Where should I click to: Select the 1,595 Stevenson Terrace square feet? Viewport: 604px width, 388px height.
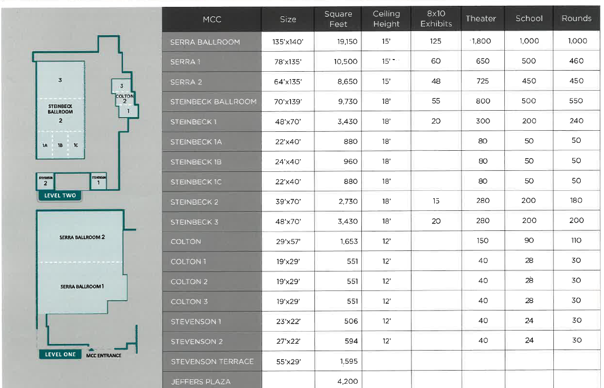(x=349, y=361)
